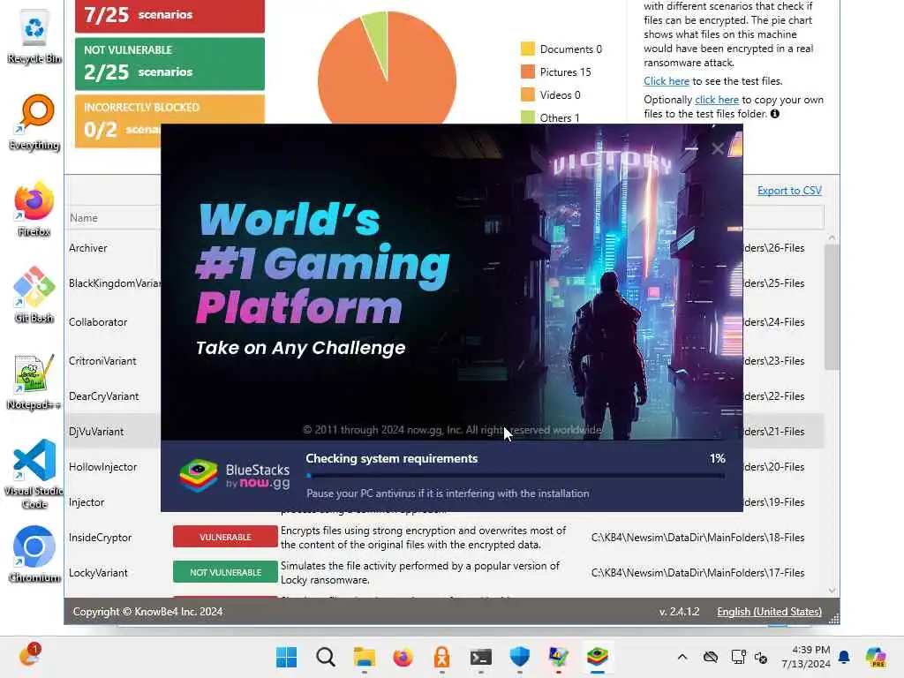Launch the Everything search desktop shortcut

point(34,122)
